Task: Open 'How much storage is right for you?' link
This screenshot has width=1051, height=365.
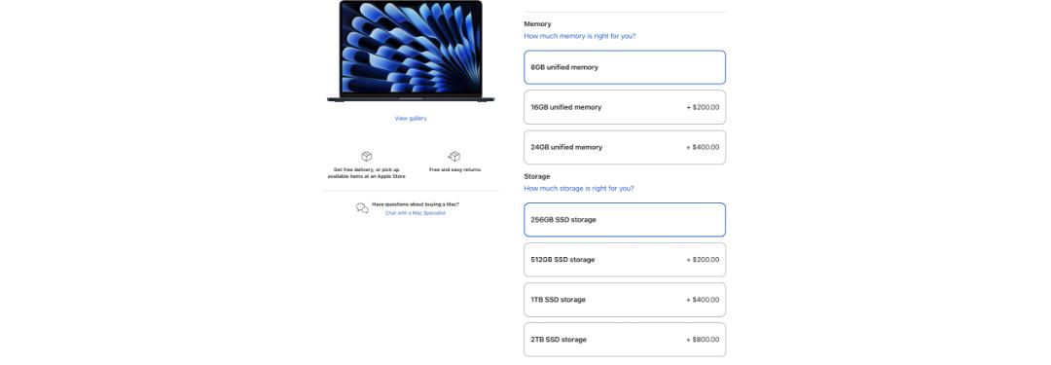Action: pyautogui.click(x=579, y=189)
